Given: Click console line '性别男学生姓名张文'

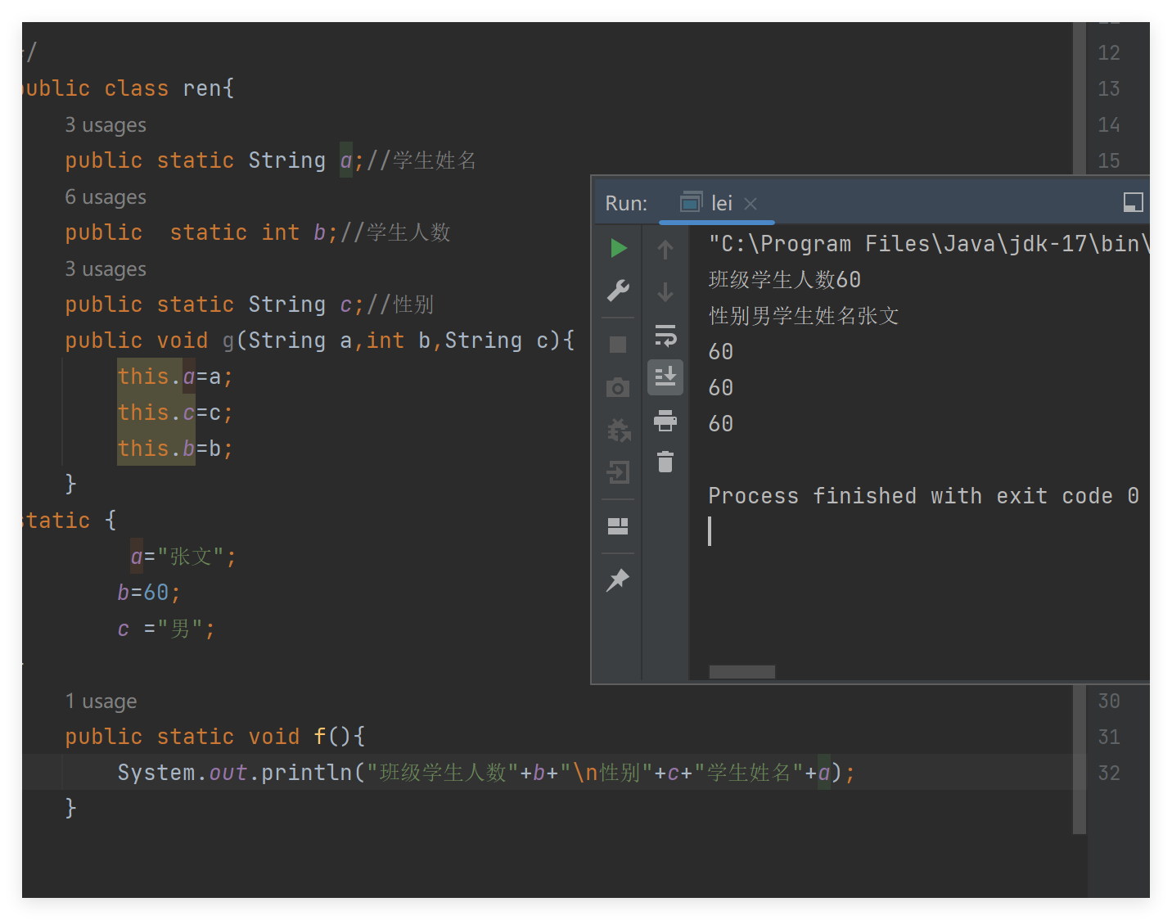Looking at the screenshot, I should pos(804,316).
